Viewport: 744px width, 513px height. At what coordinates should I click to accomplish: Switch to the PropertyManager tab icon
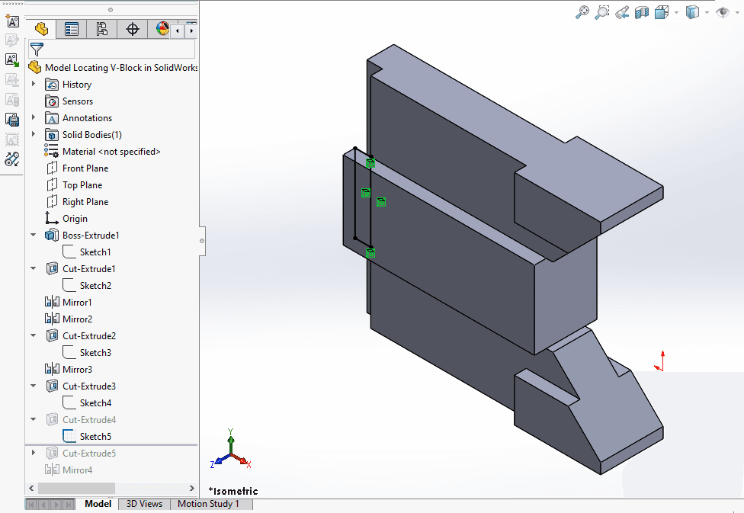click(x=72, y=29)
